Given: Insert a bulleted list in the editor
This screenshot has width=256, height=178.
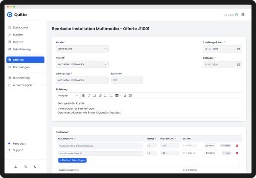Looking at the screenshot, I should 105,96.
